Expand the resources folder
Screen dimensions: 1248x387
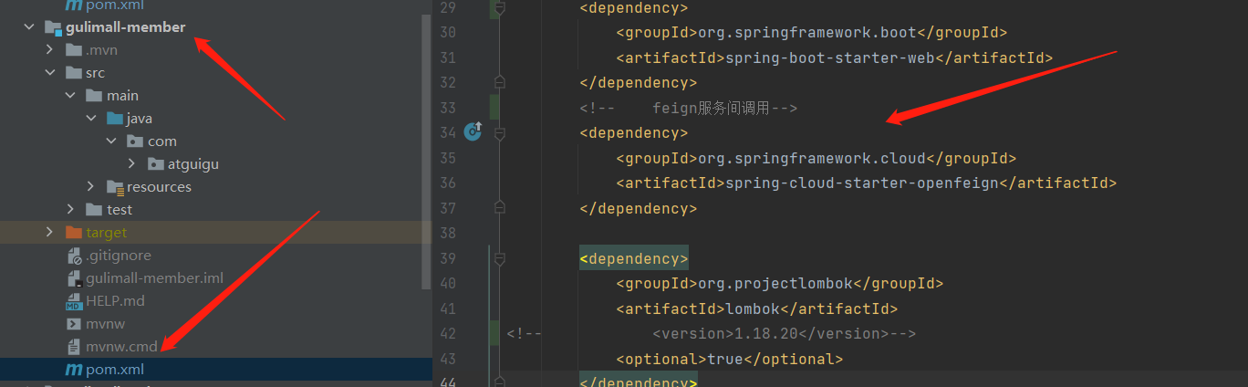[x=91, y=187]
